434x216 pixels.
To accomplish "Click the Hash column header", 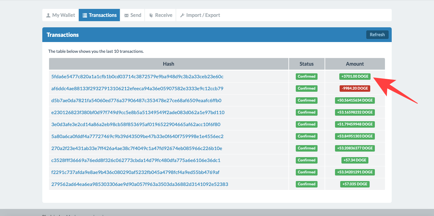I will (x=169, y=64).
